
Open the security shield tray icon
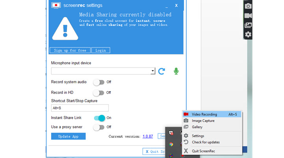point(171,133)
